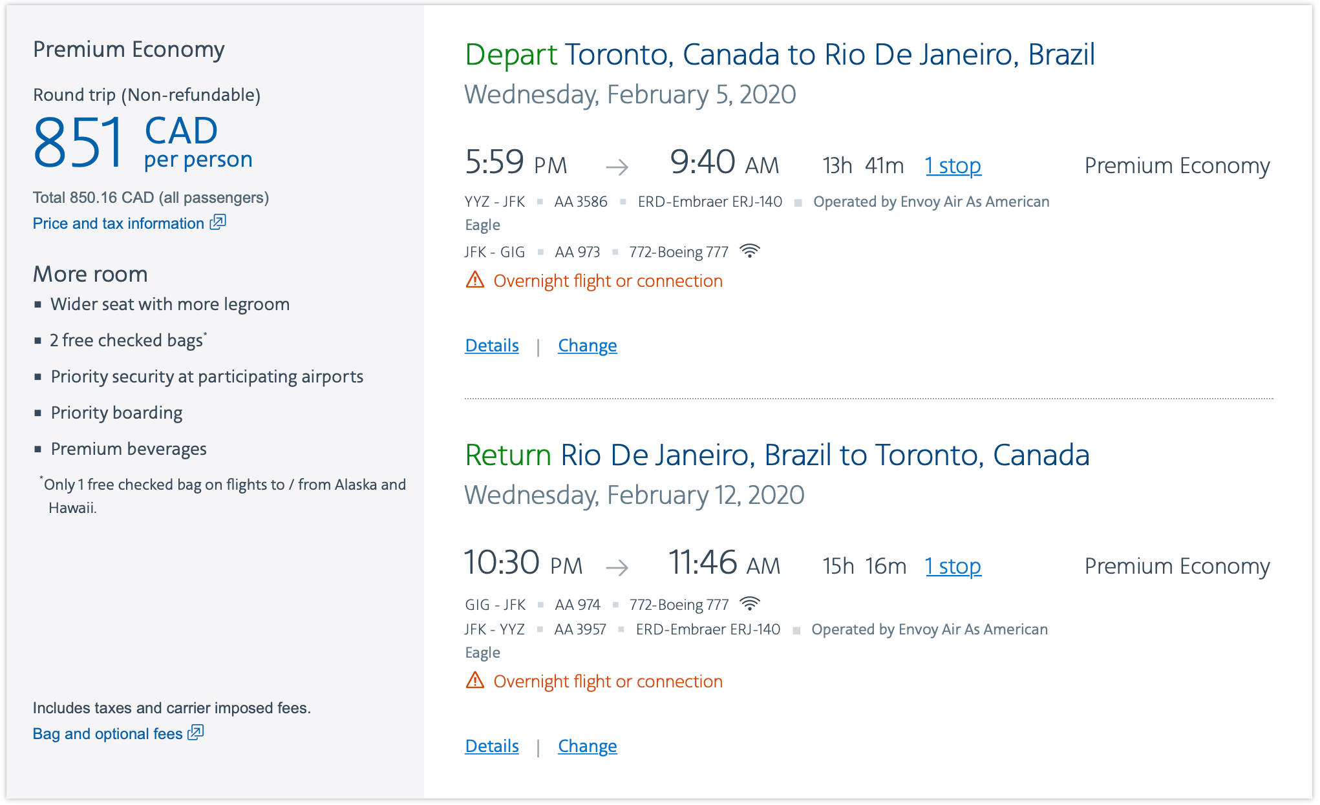Click the arrow between 10:30 PM and 11:46 AM
1320x805 pixels.
pos(617,568)
